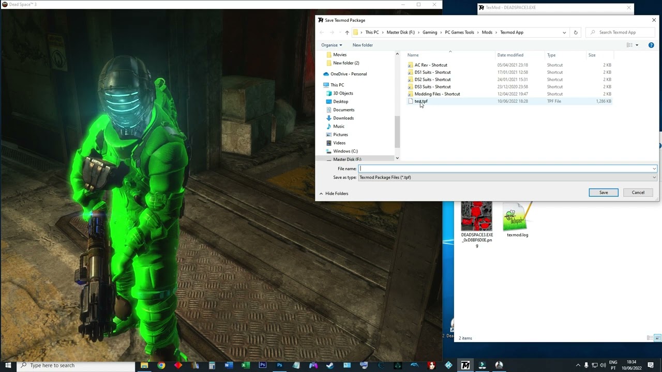Open the volume control in the system tray

pyautogui.click(x=603, y=365)
